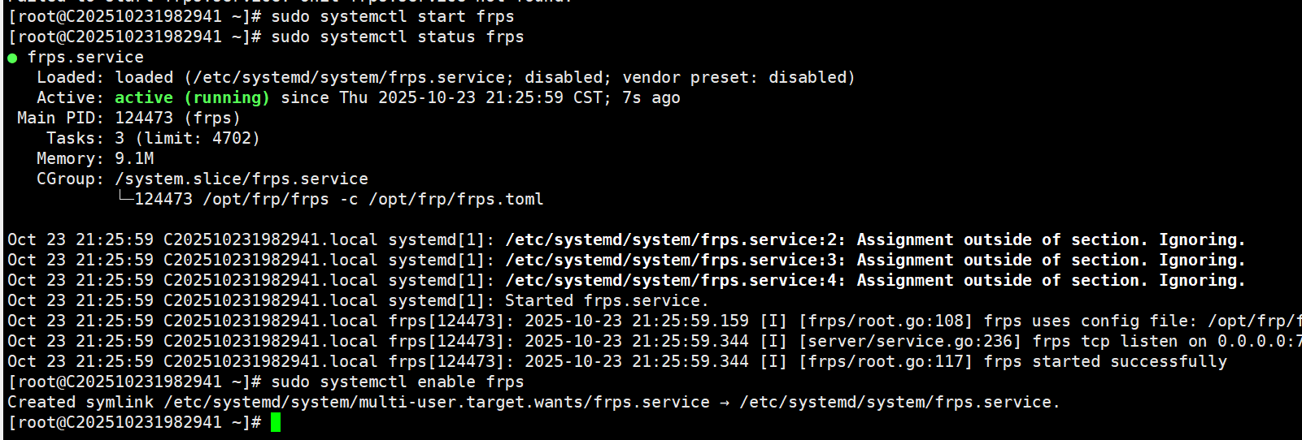Click the green terminal cursor block
The height and width of the screenshot is (440, 1302).
(x=276, y=422)
